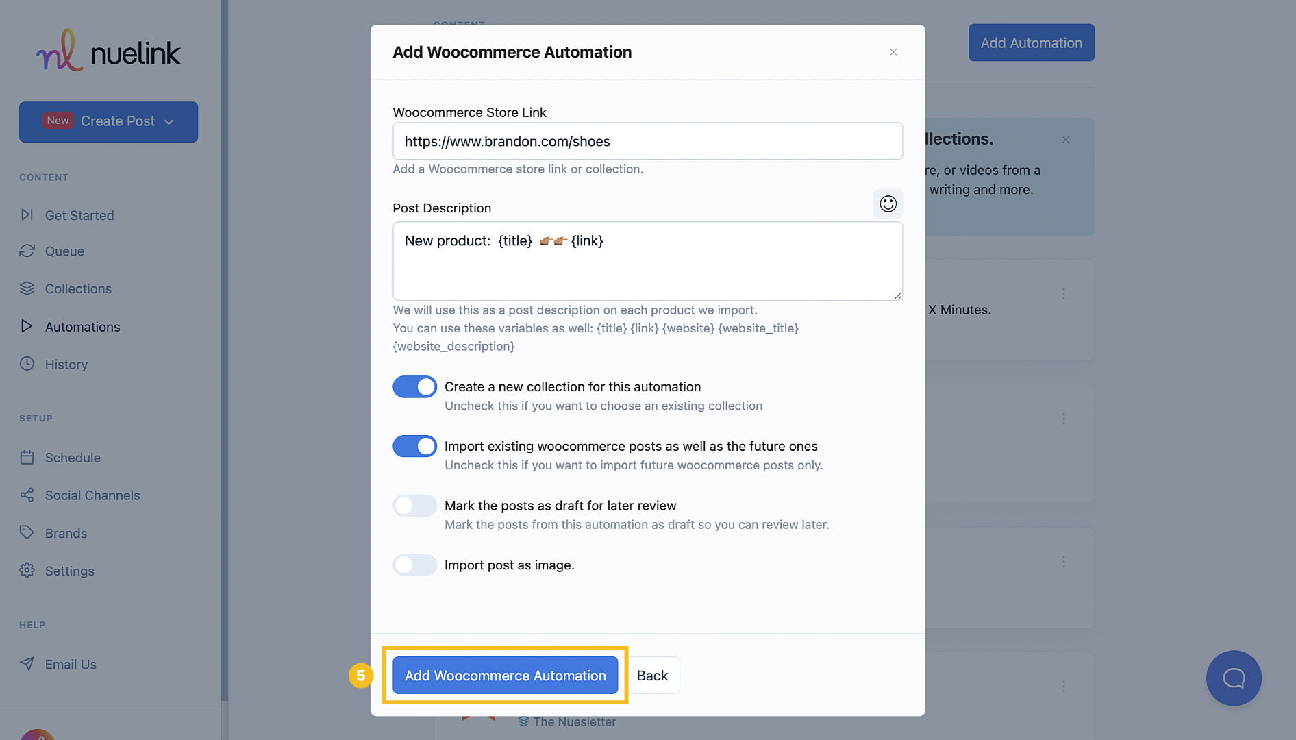This screenshot has width=1296, height=740.
Task: Open the Queue section
Action: [64, 251]
